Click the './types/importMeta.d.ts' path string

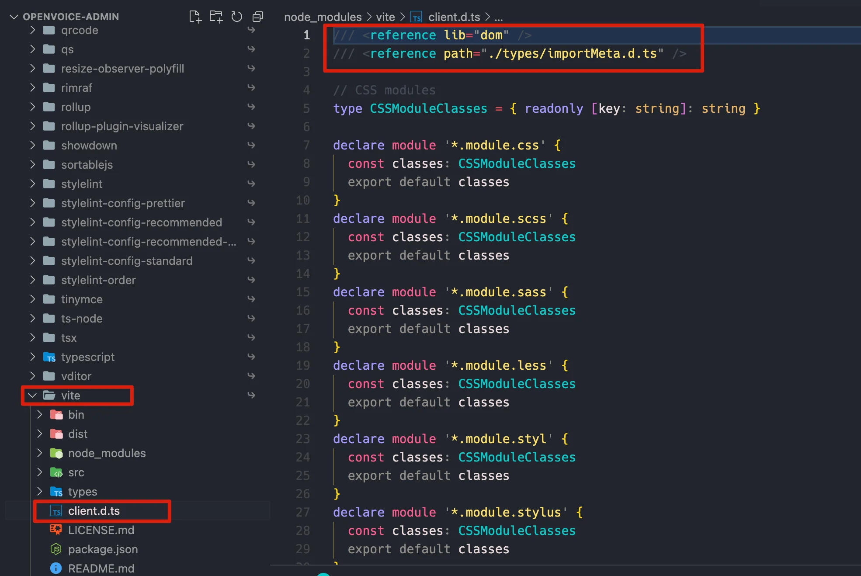click(572, 53)
